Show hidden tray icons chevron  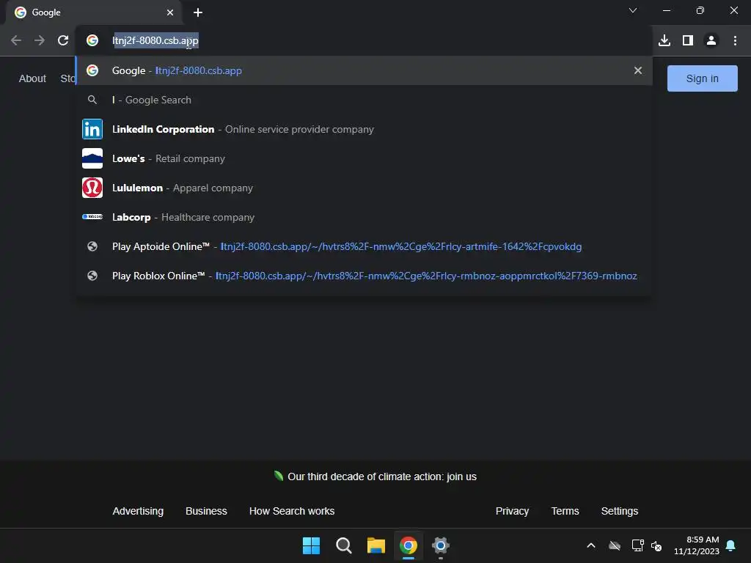pos(591,545)
